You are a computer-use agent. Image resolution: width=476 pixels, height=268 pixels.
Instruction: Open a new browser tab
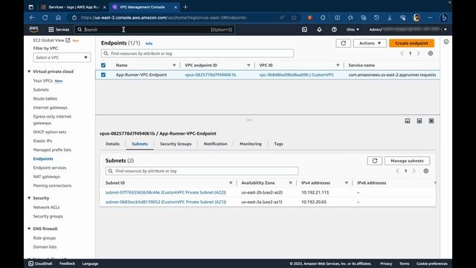tap(185, 7)
